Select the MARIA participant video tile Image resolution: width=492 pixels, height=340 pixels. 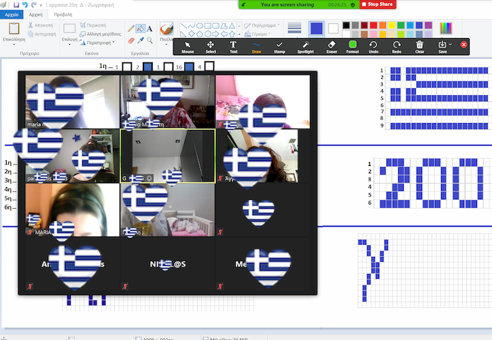coord(72,209)
